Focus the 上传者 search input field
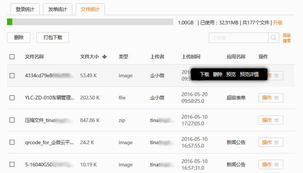 click(x=238, y=38)
